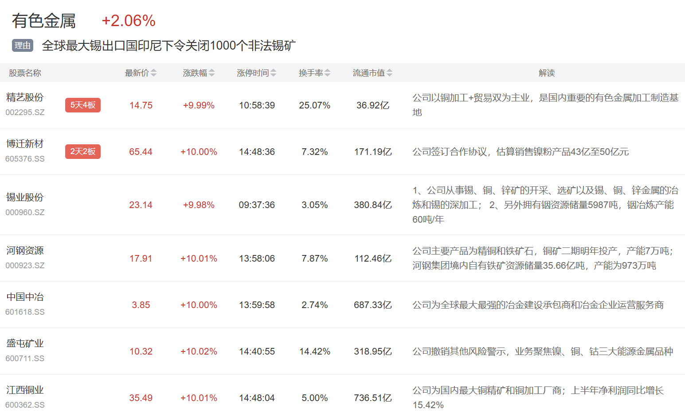The width and height of the screenshot is (685, 413).
Task: Click the 股票名称 column header
Action: [25, 73]
